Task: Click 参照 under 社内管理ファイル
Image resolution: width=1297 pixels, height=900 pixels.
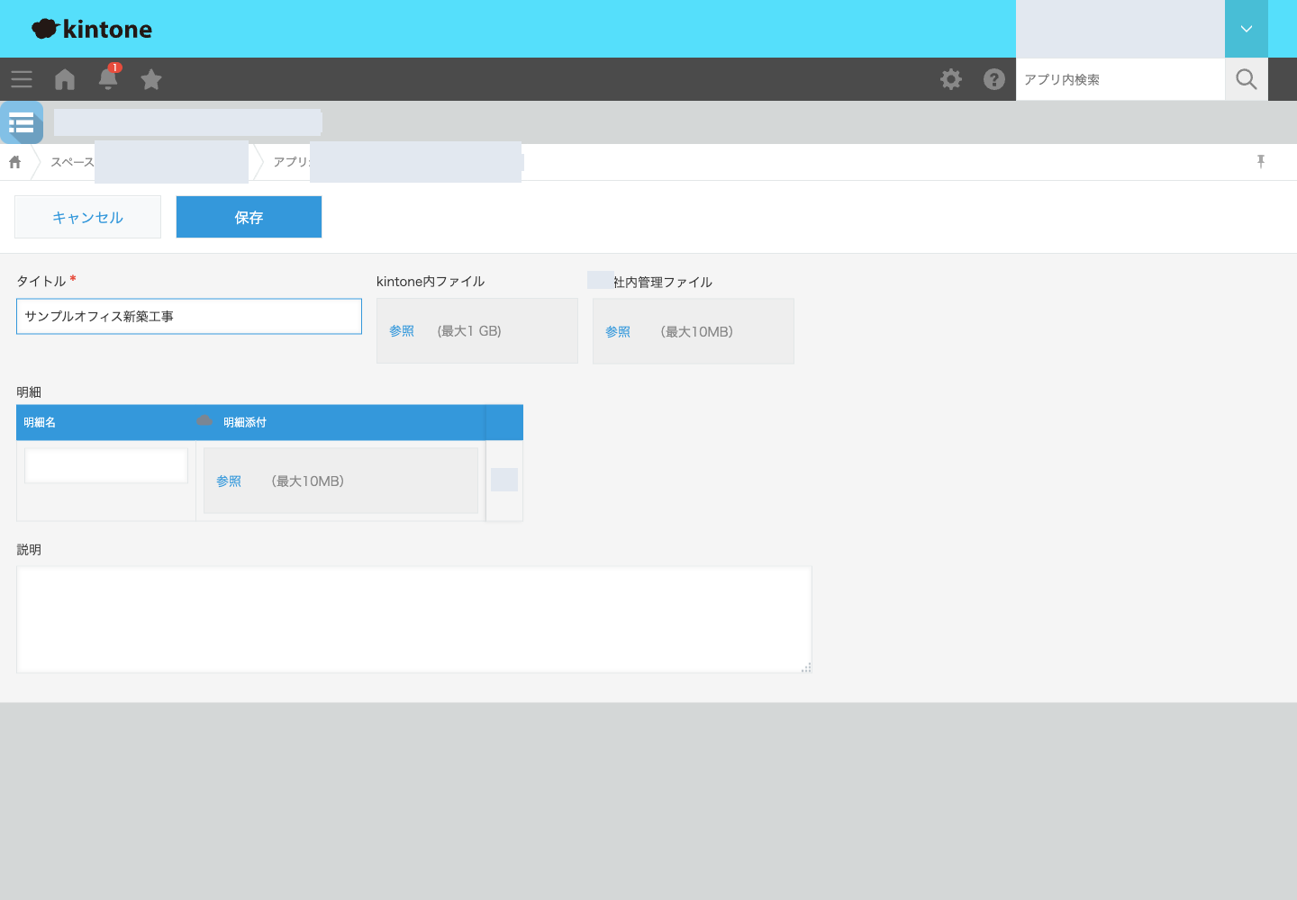Action: point(618,332)
